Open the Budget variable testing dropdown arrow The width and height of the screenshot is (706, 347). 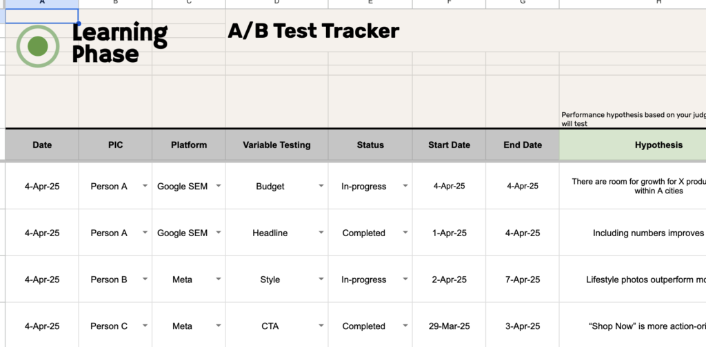[321, 186]
